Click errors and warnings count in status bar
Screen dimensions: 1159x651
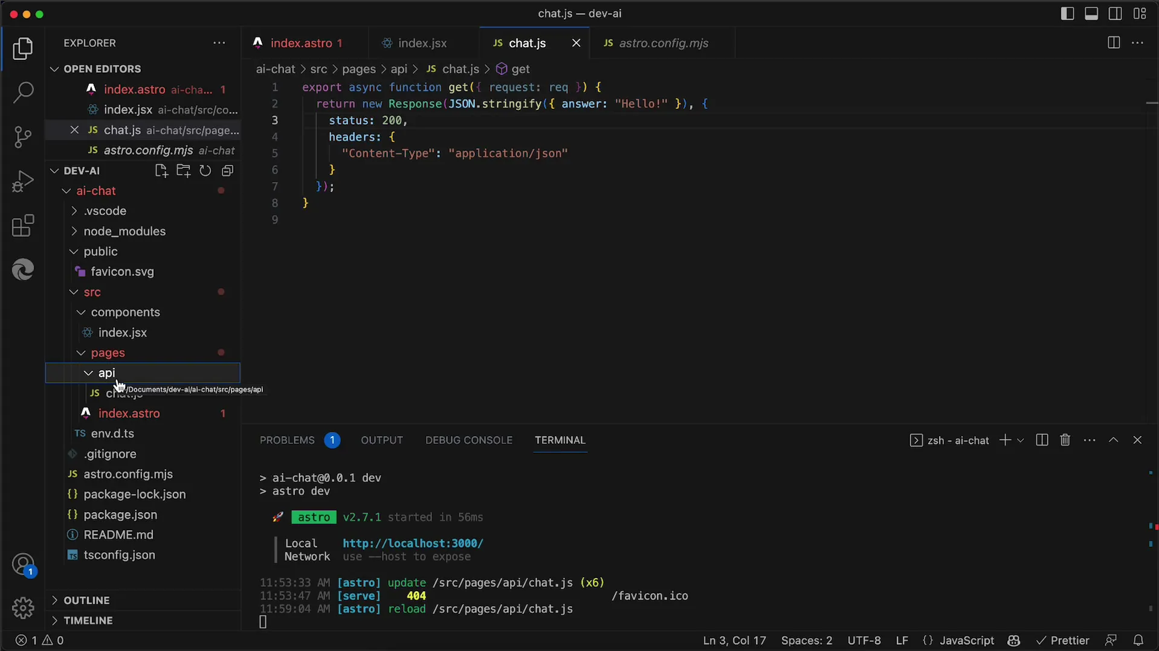coord(39,640)
